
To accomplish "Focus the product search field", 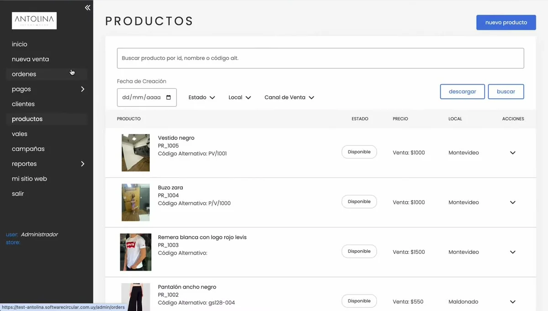I will tap(321, 59).
